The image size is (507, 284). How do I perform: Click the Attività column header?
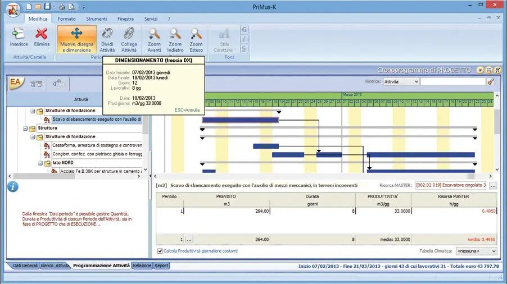coord(81,99)
